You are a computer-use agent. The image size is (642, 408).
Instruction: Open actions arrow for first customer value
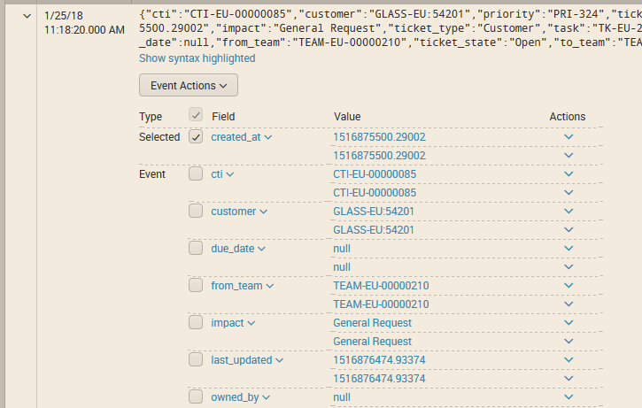[569, 212]
